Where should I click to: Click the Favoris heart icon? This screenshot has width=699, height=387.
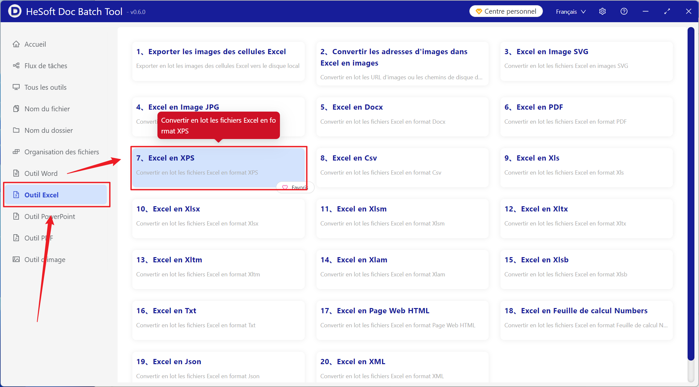pyautogui.click(x=285, y=188)
